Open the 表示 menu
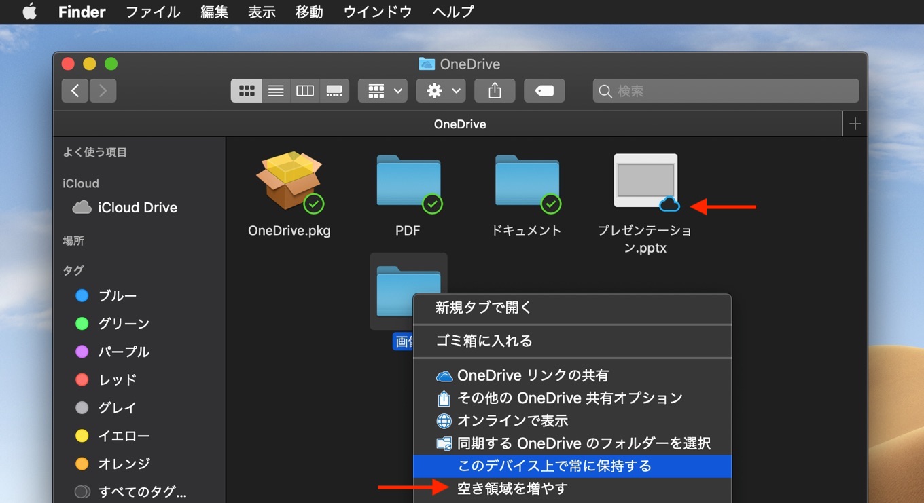Image resolution: width=924 pixels, height=503 pixels. pos(262,12)
